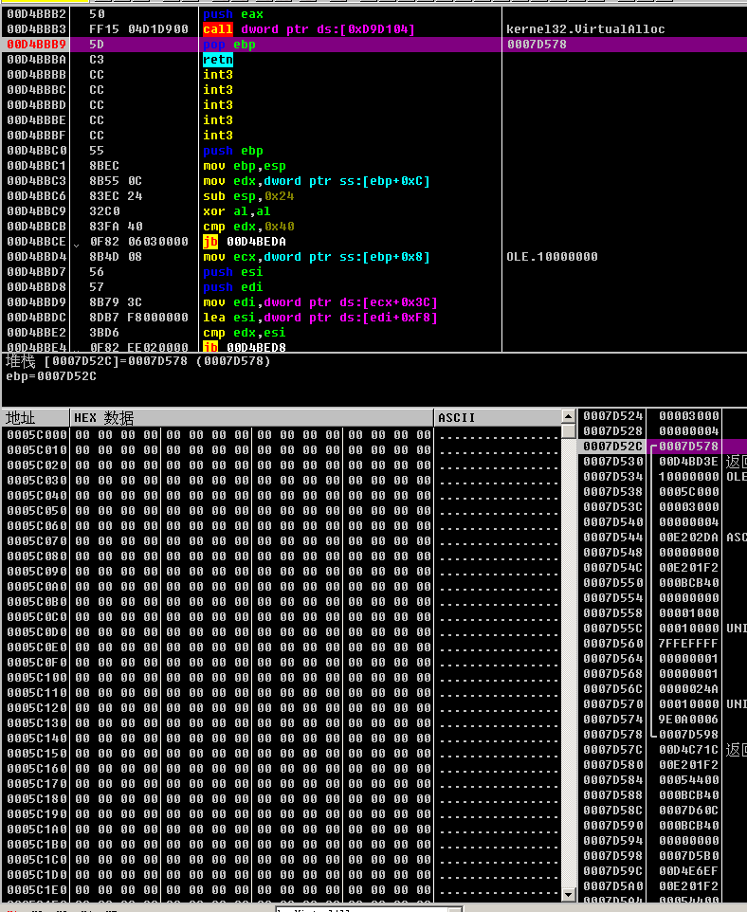The image size is (747, 912).
Task: Select mov edx,dword ptr ss:[ebp+0xC]
Action: pyautogui.click(x=317, y=181)
